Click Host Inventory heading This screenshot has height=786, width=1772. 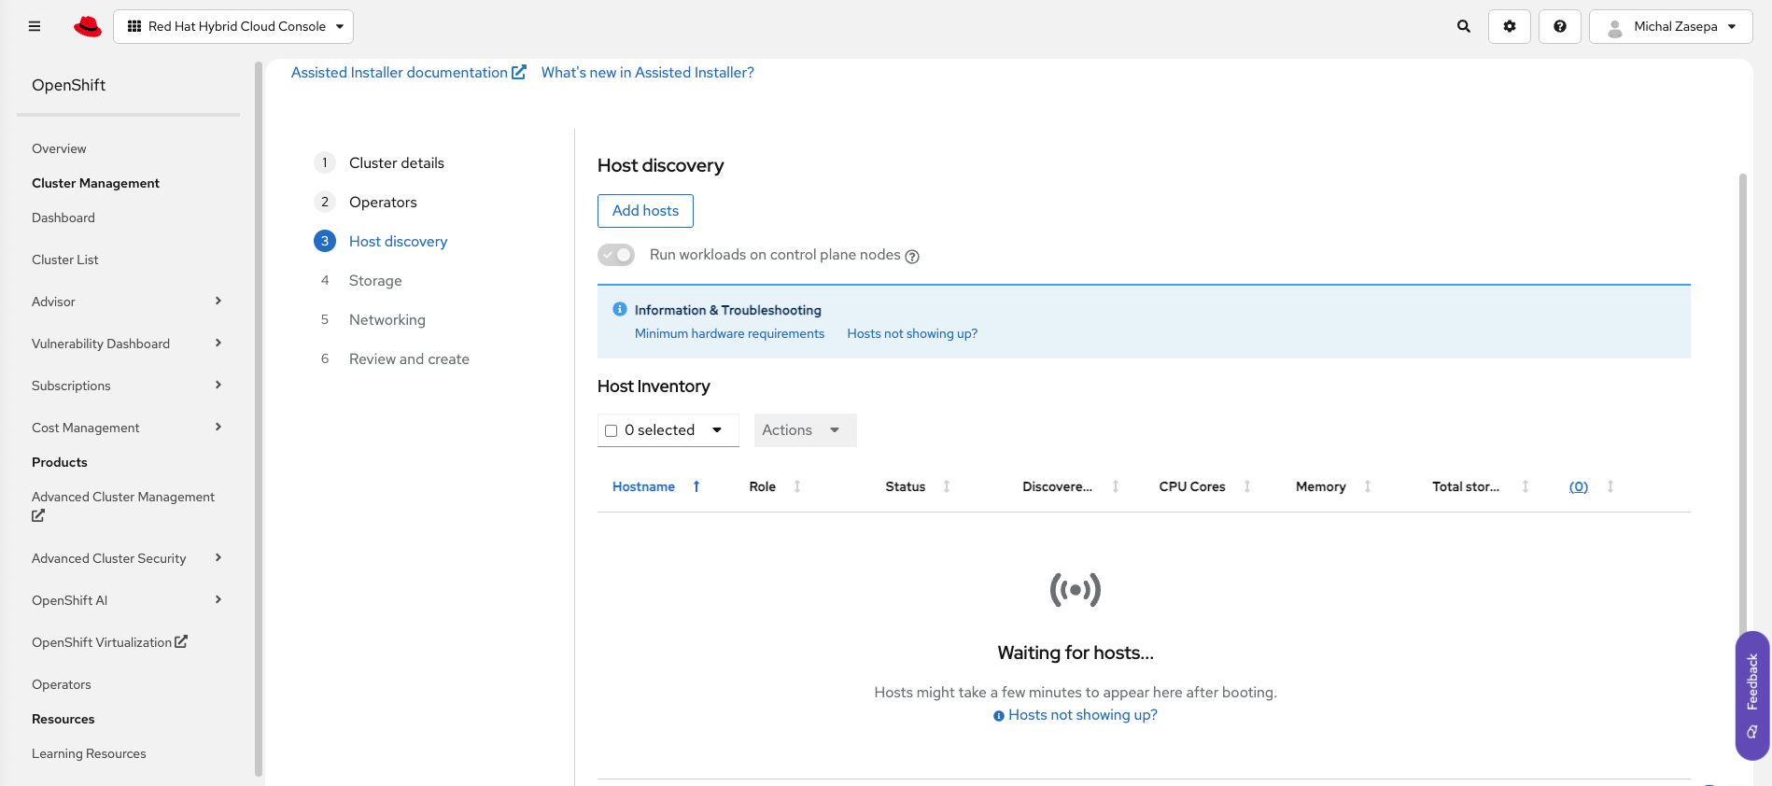pos(654,386)
